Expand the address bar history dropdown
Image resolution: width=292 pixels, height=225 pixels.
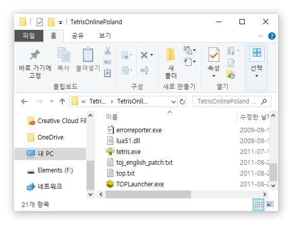coord(174,102)
